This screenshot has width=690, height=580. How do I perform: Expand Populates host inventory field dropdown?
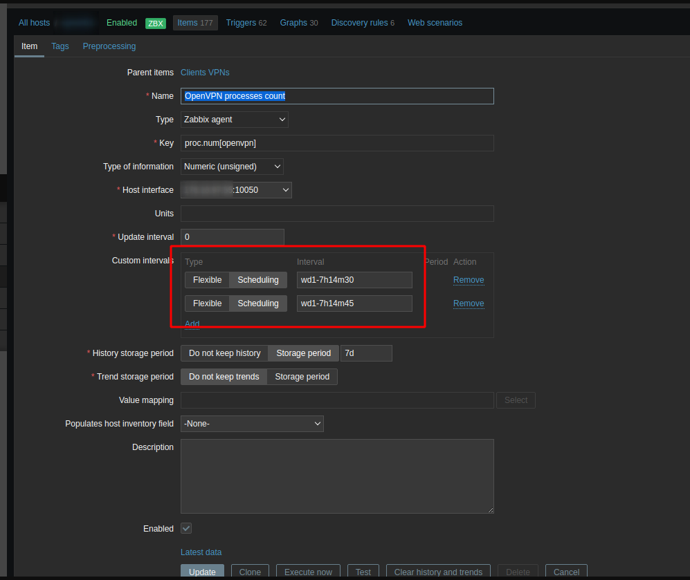(x=252, y=424)
